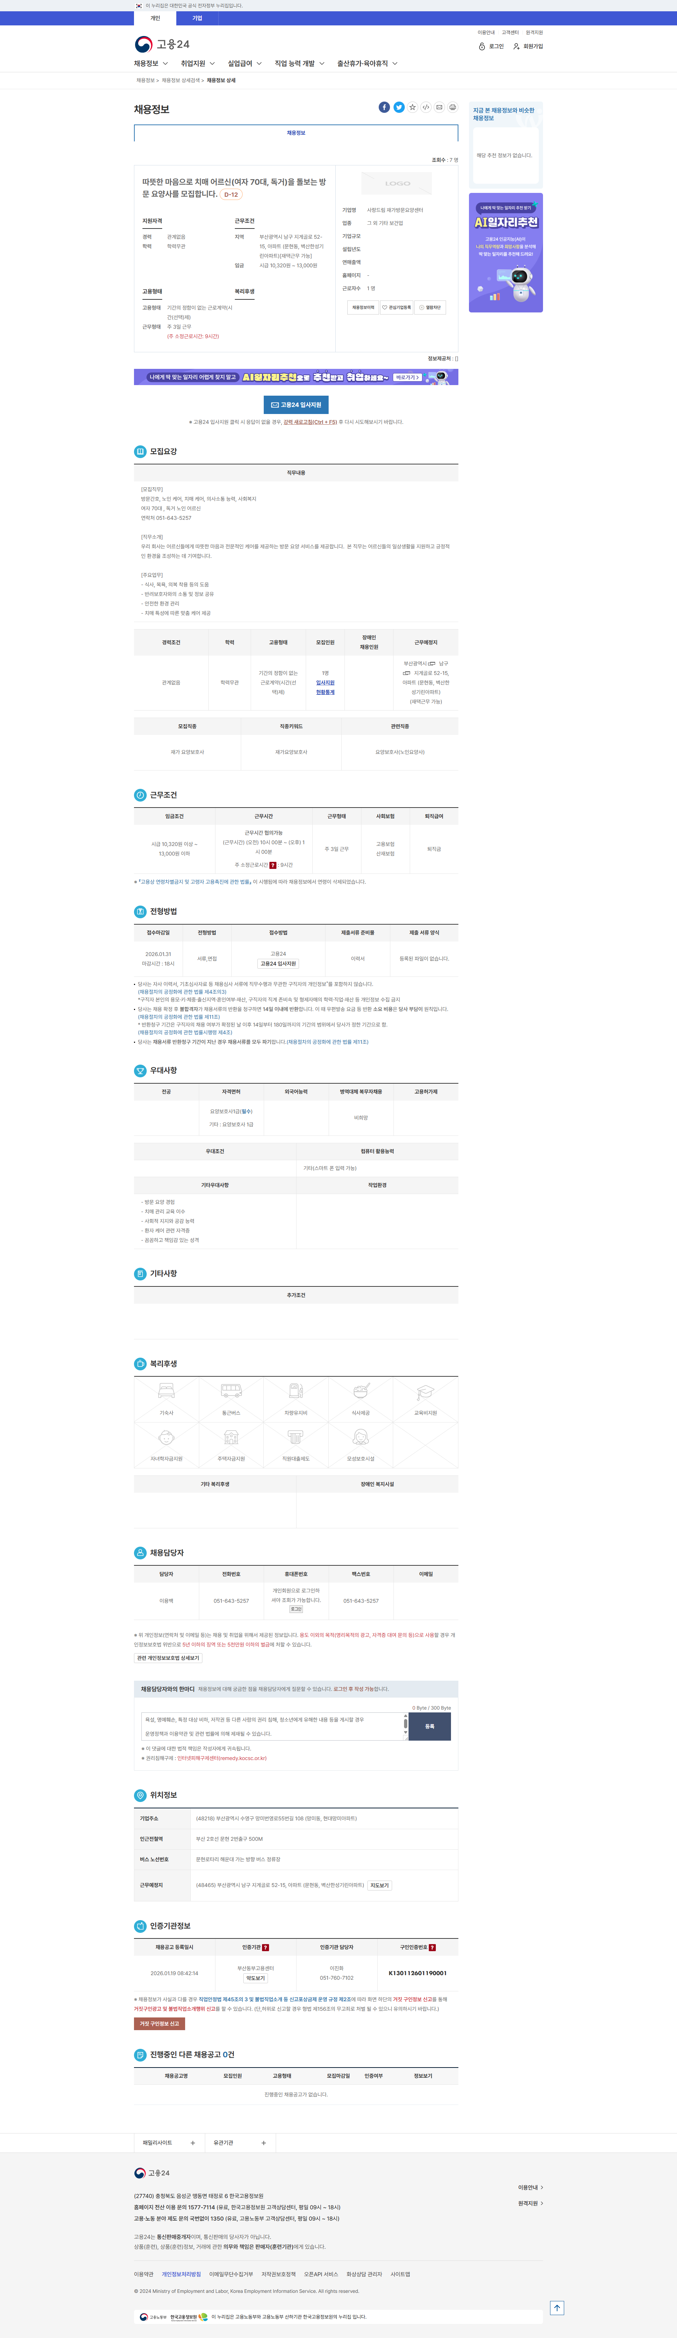Image resolution: width=677 pixels, height=2338 pixels.
Task: Click the embed code icon
Action: 426,107
